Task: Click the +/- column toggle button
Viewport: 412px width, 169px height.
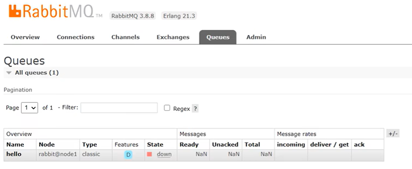Action: pos(393,134)
